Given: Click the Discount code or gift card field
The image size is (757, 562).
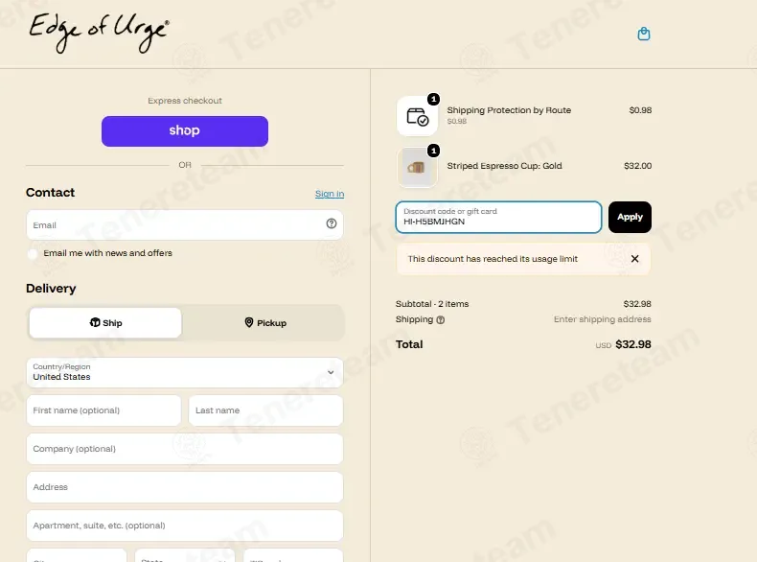Looking at the screenshot, I should pos(498,217).
